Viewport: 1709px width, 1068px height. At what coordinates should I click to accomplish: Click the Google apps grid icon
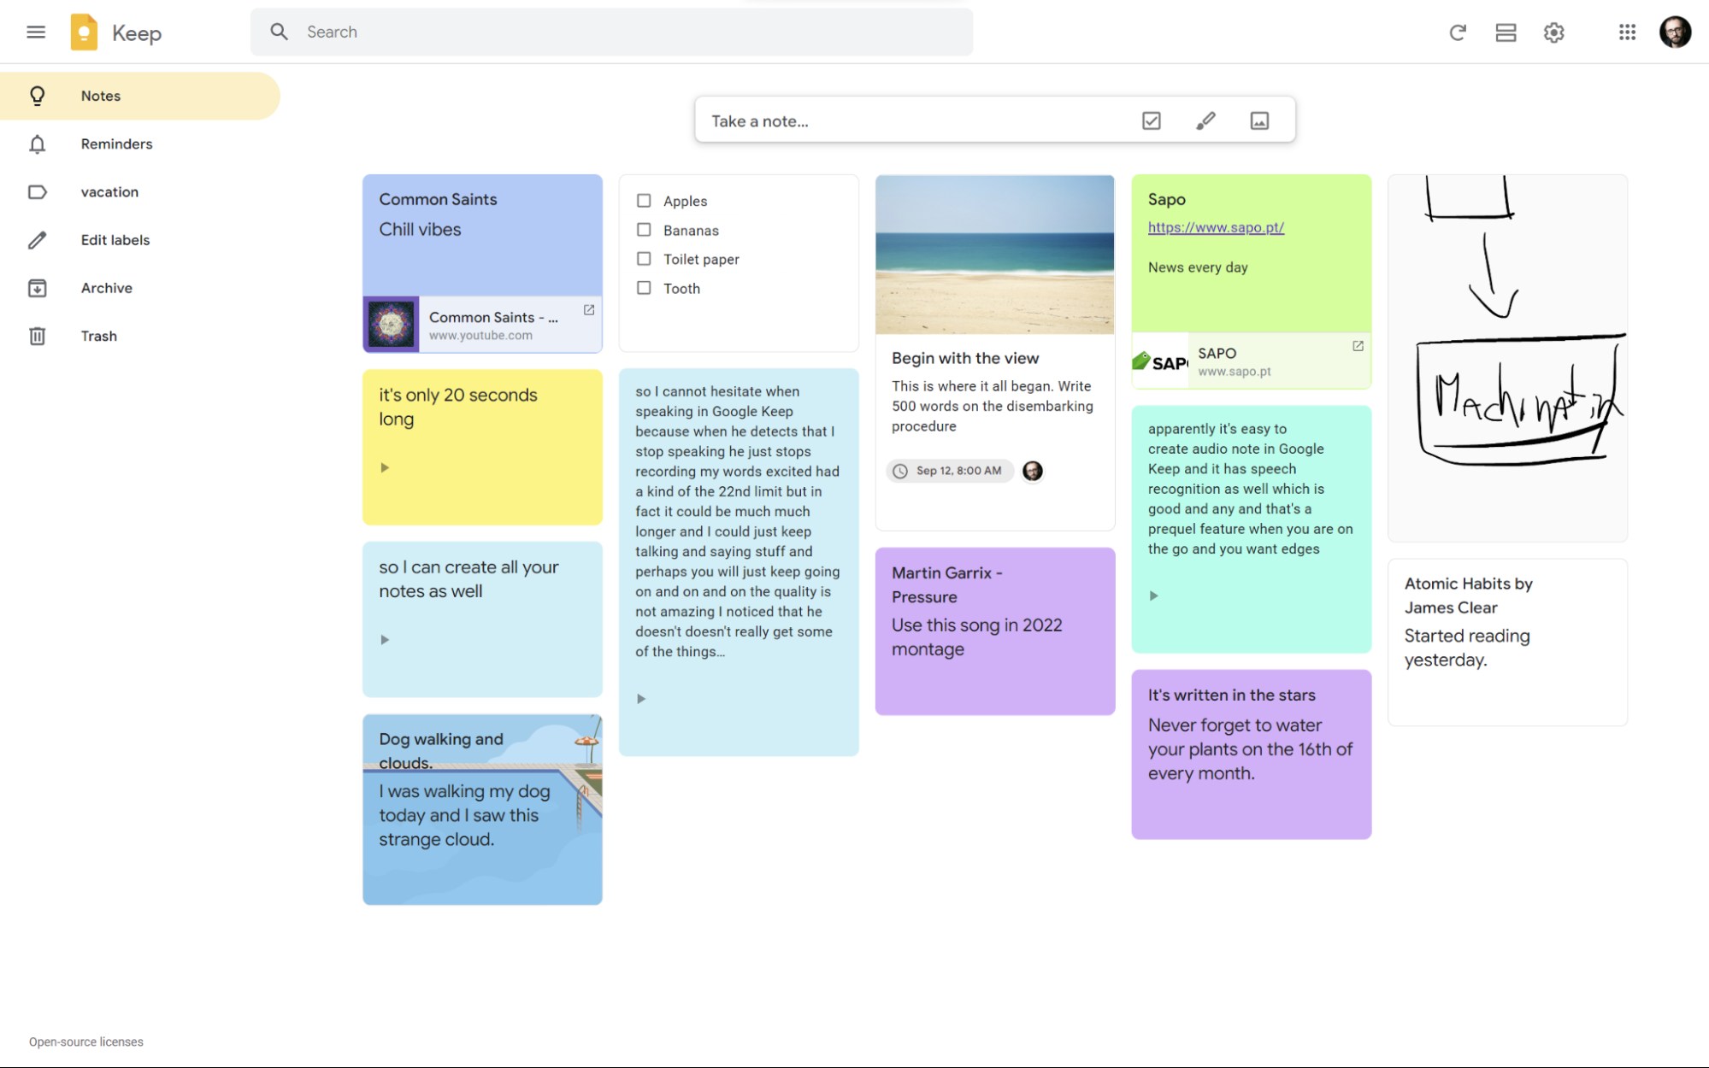1625,32
